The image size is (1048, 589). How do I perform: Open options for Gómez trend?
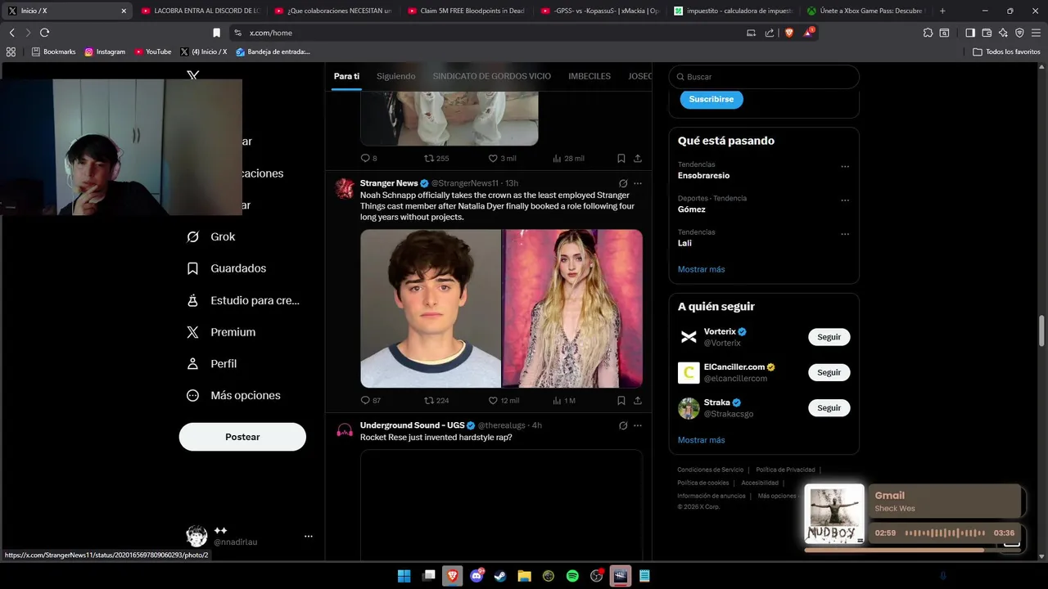coord(845,200)
